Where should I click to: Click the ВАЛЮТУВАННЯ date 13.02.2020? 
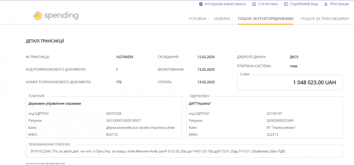pyautogui.click(x=206, y=70)
